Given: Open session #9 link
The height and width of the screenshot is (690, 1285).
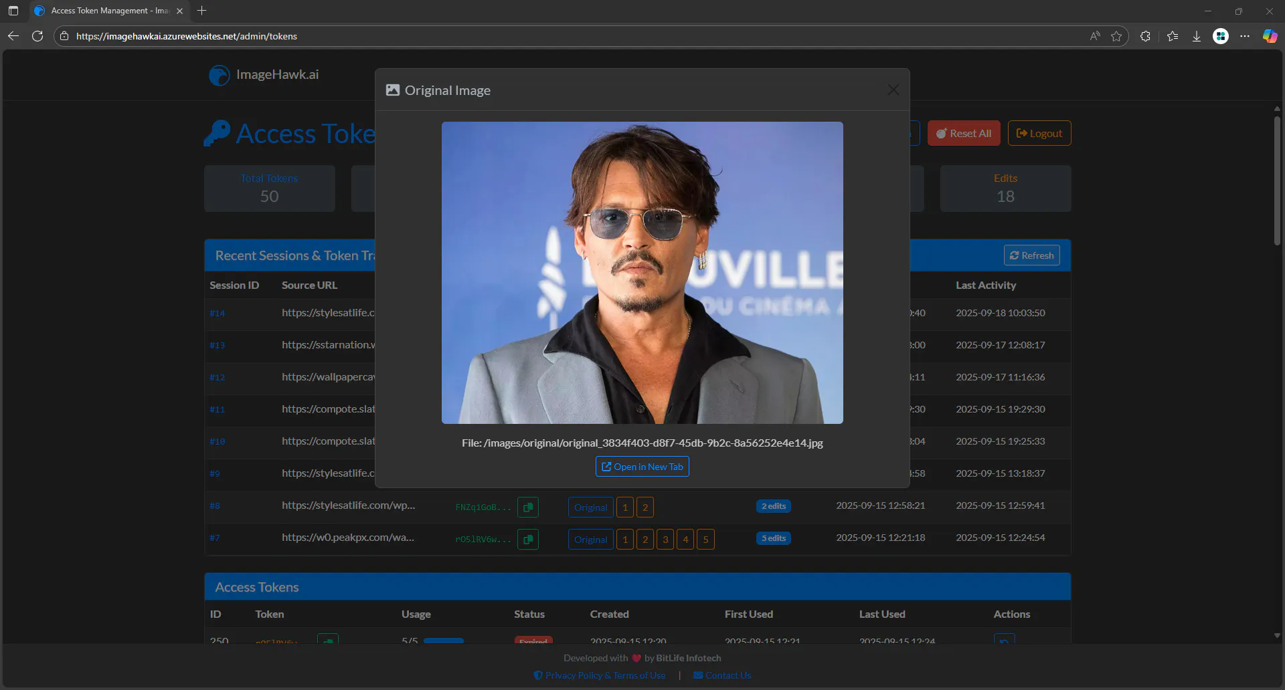Looking at the screenshot, I should 214,473.
